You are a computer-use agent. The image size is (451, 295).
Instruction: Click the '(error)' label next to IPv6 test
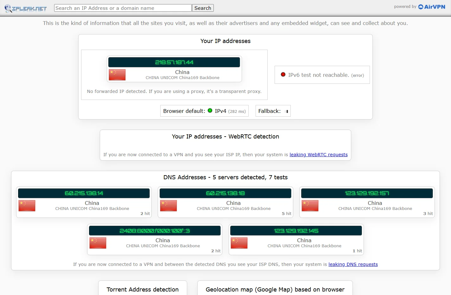[358, 75]
